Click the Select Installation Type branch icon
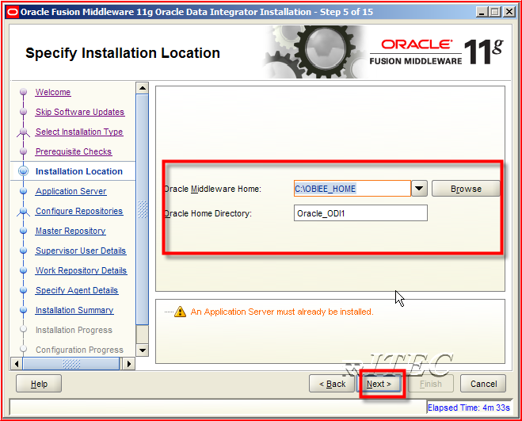The height and width of the screenshot is (421, 522). [23, 132]
